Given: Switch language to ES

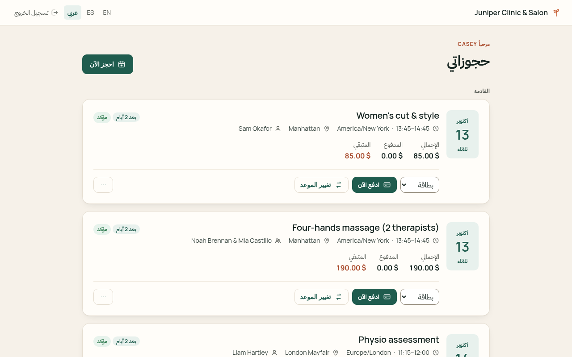Looking at the screenshot, I should point(90,12).
